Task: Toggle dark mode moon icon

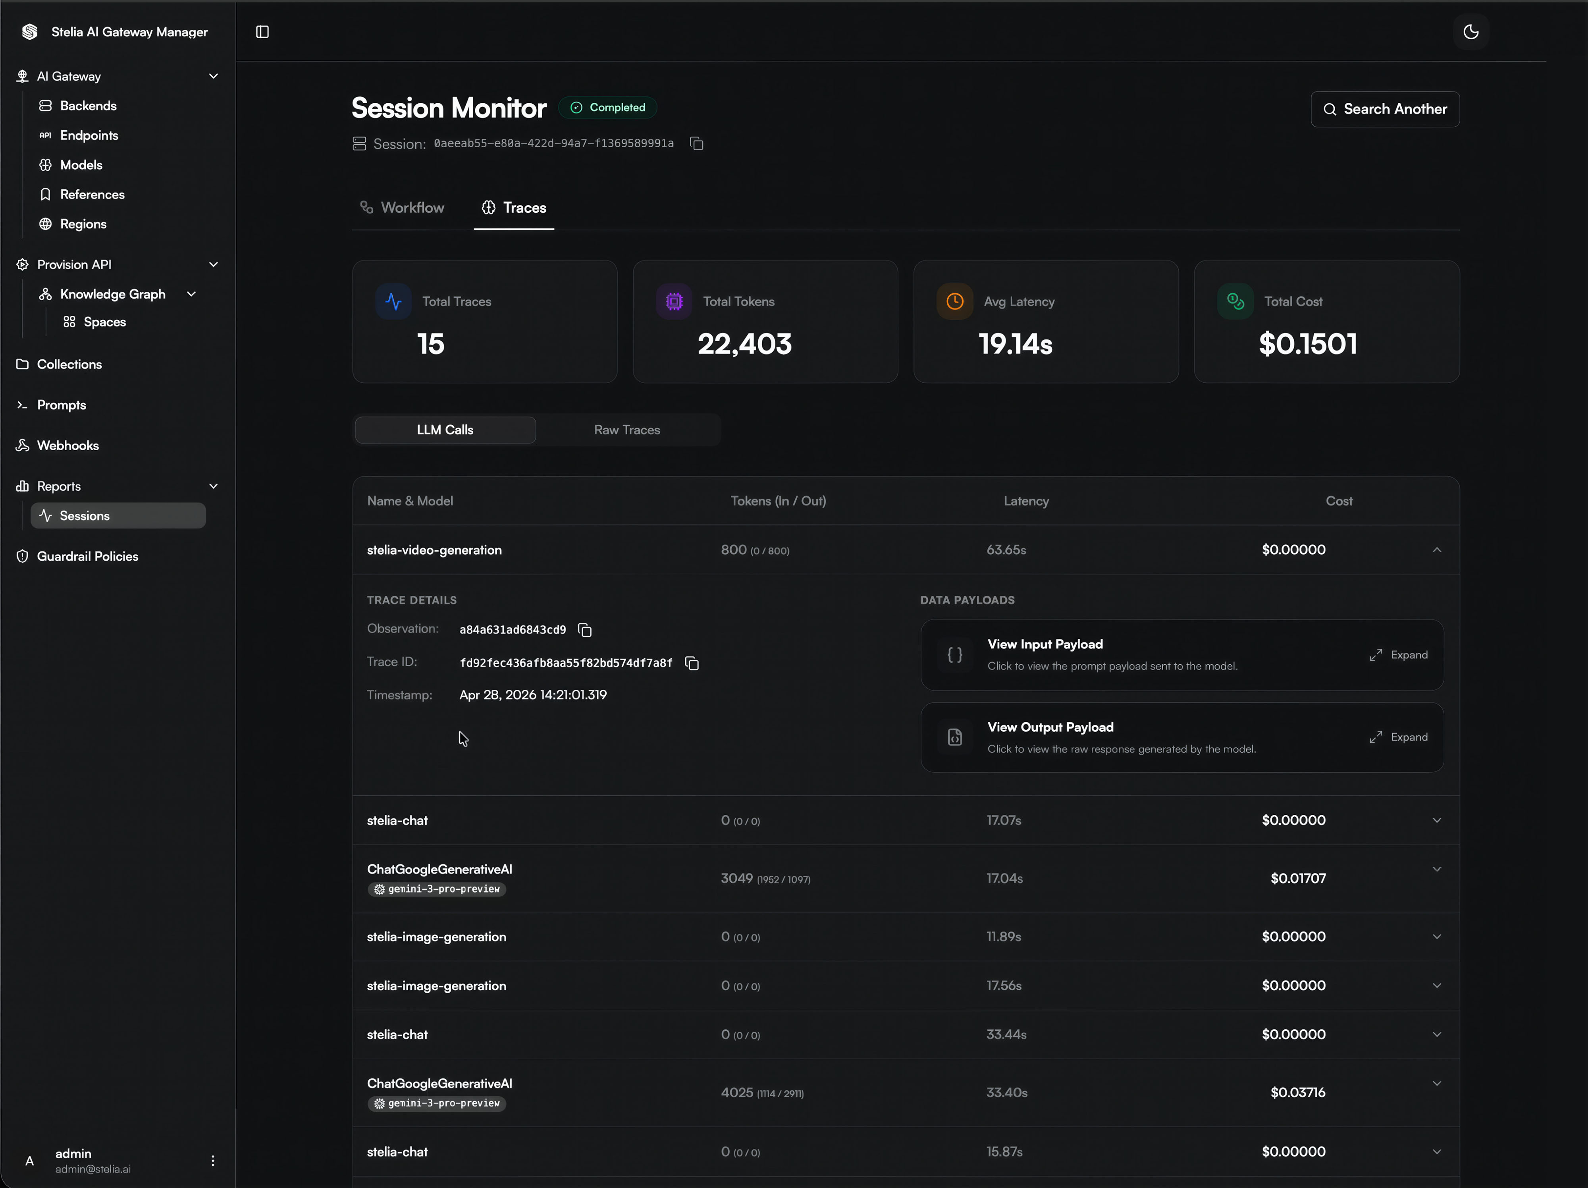Action: tap(1470, 32)
